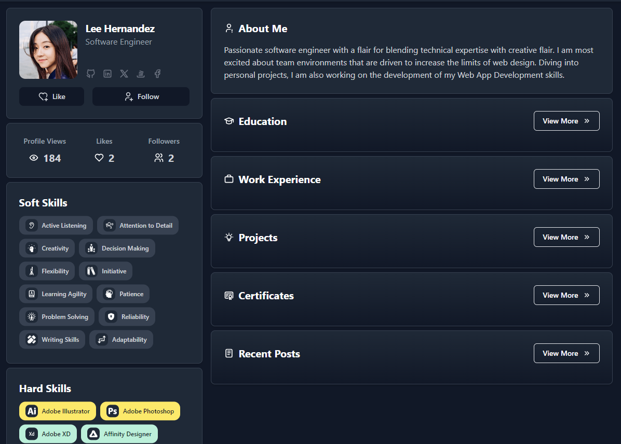This screenshot has width=621, height=444.
Task: Click the 'Hard Skills' heading
Action: (45, 388)
